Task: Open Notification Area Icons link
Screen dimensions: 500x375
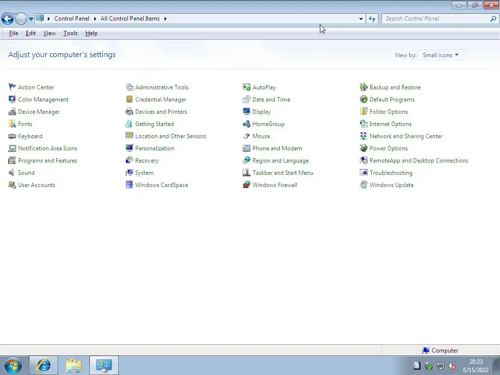Action: tap(47, 148)
